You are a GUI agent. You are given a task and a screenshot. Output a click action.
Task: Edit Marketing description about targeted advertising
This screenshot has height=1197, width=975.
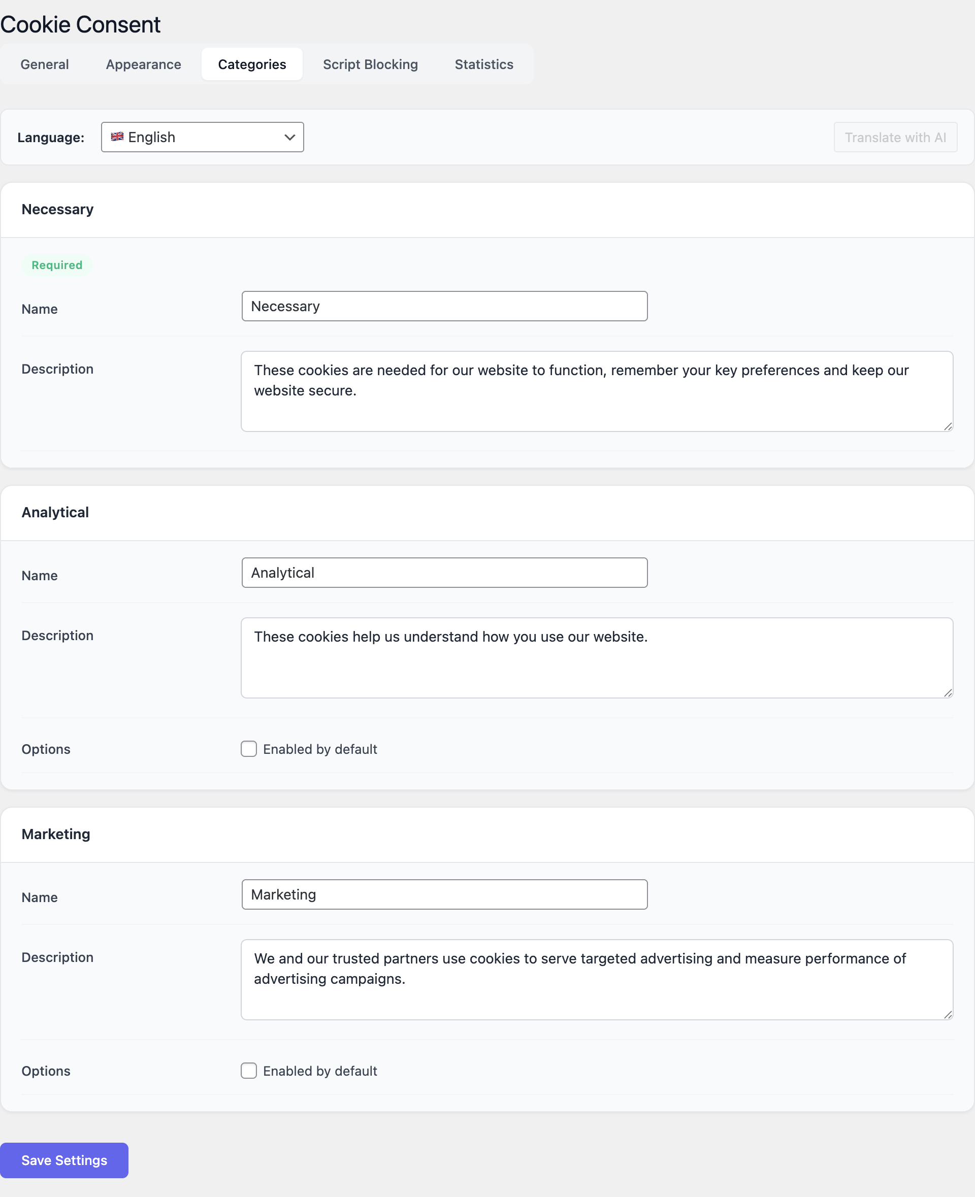tap(597, 980)
